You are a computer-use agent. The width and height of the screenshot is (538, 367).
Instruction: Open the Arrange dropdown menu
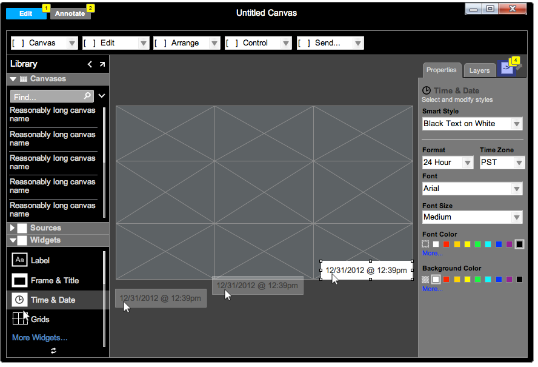pos(187,43)
